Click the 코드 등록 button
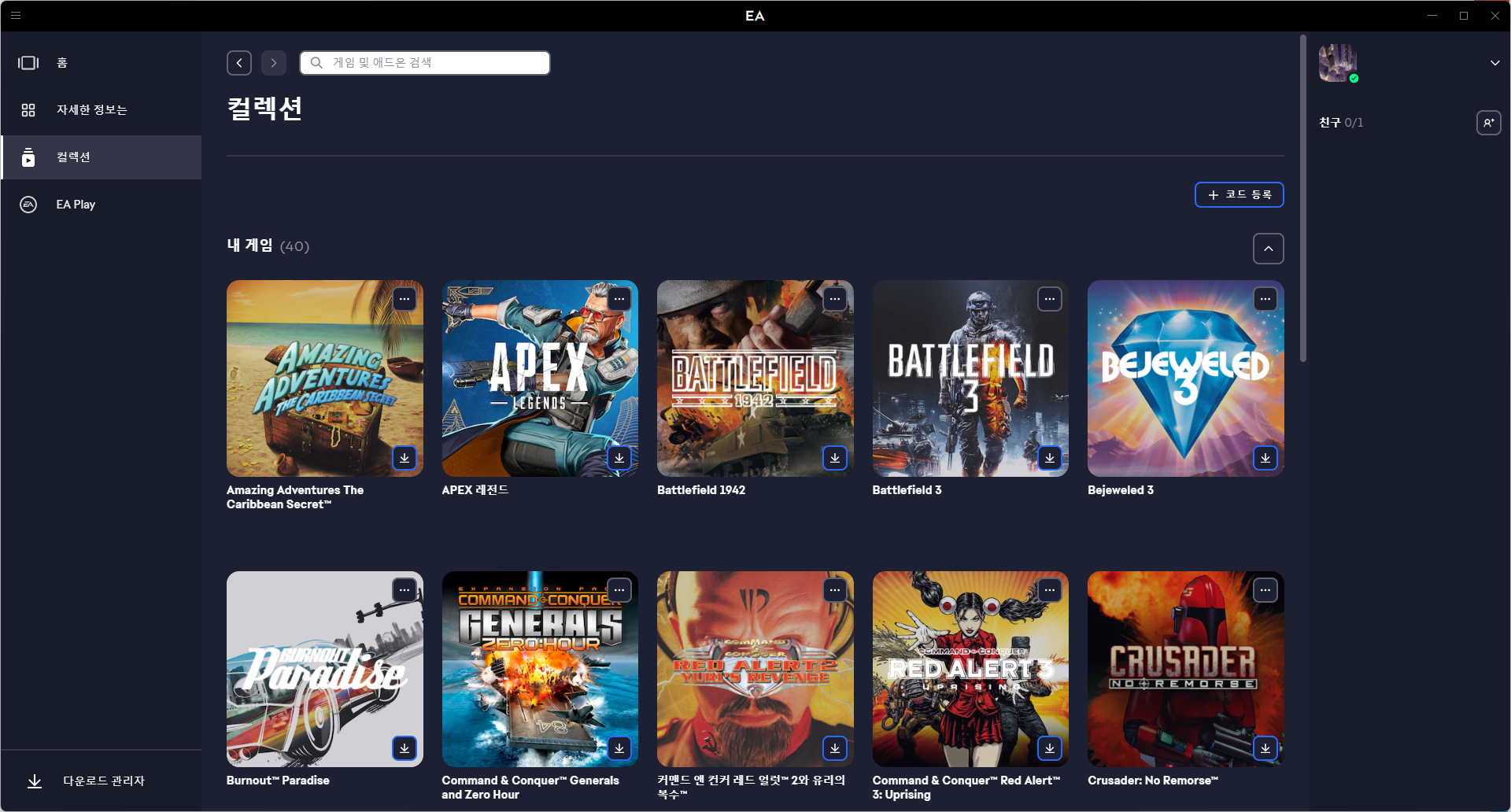Viewport: 1511px width, 812px height. click(1239, 194)
